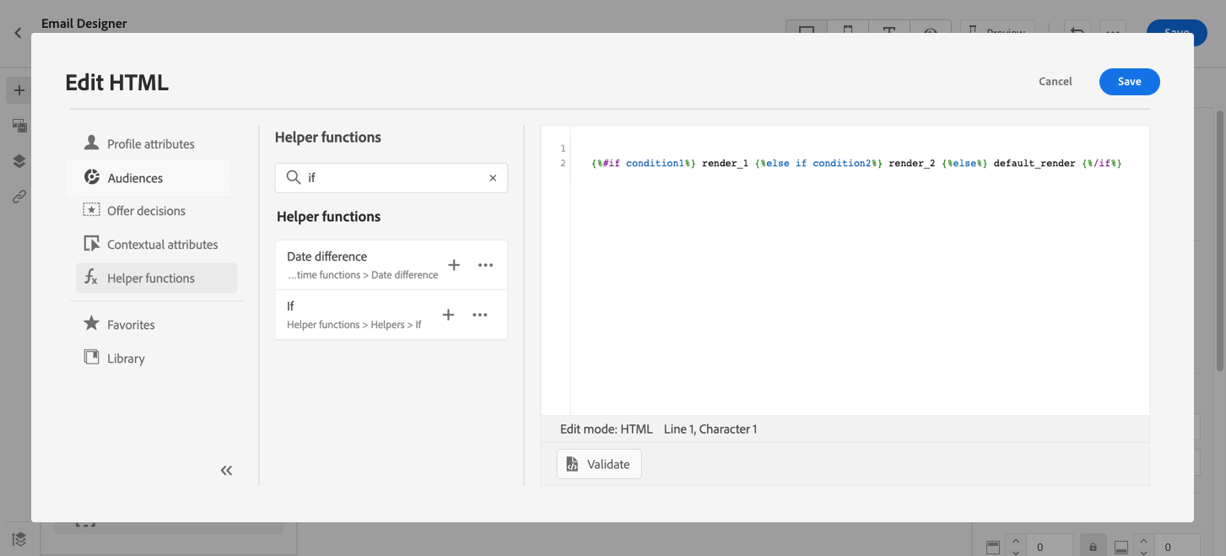Select Contextual attributes menu item

pos(162,245)
